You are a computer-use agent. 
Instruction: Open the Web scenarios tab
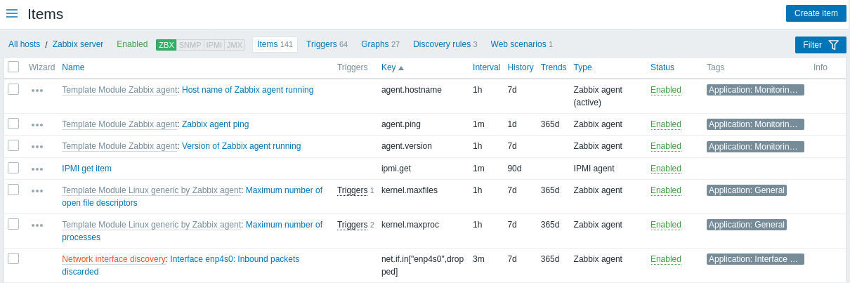[521, 44]
